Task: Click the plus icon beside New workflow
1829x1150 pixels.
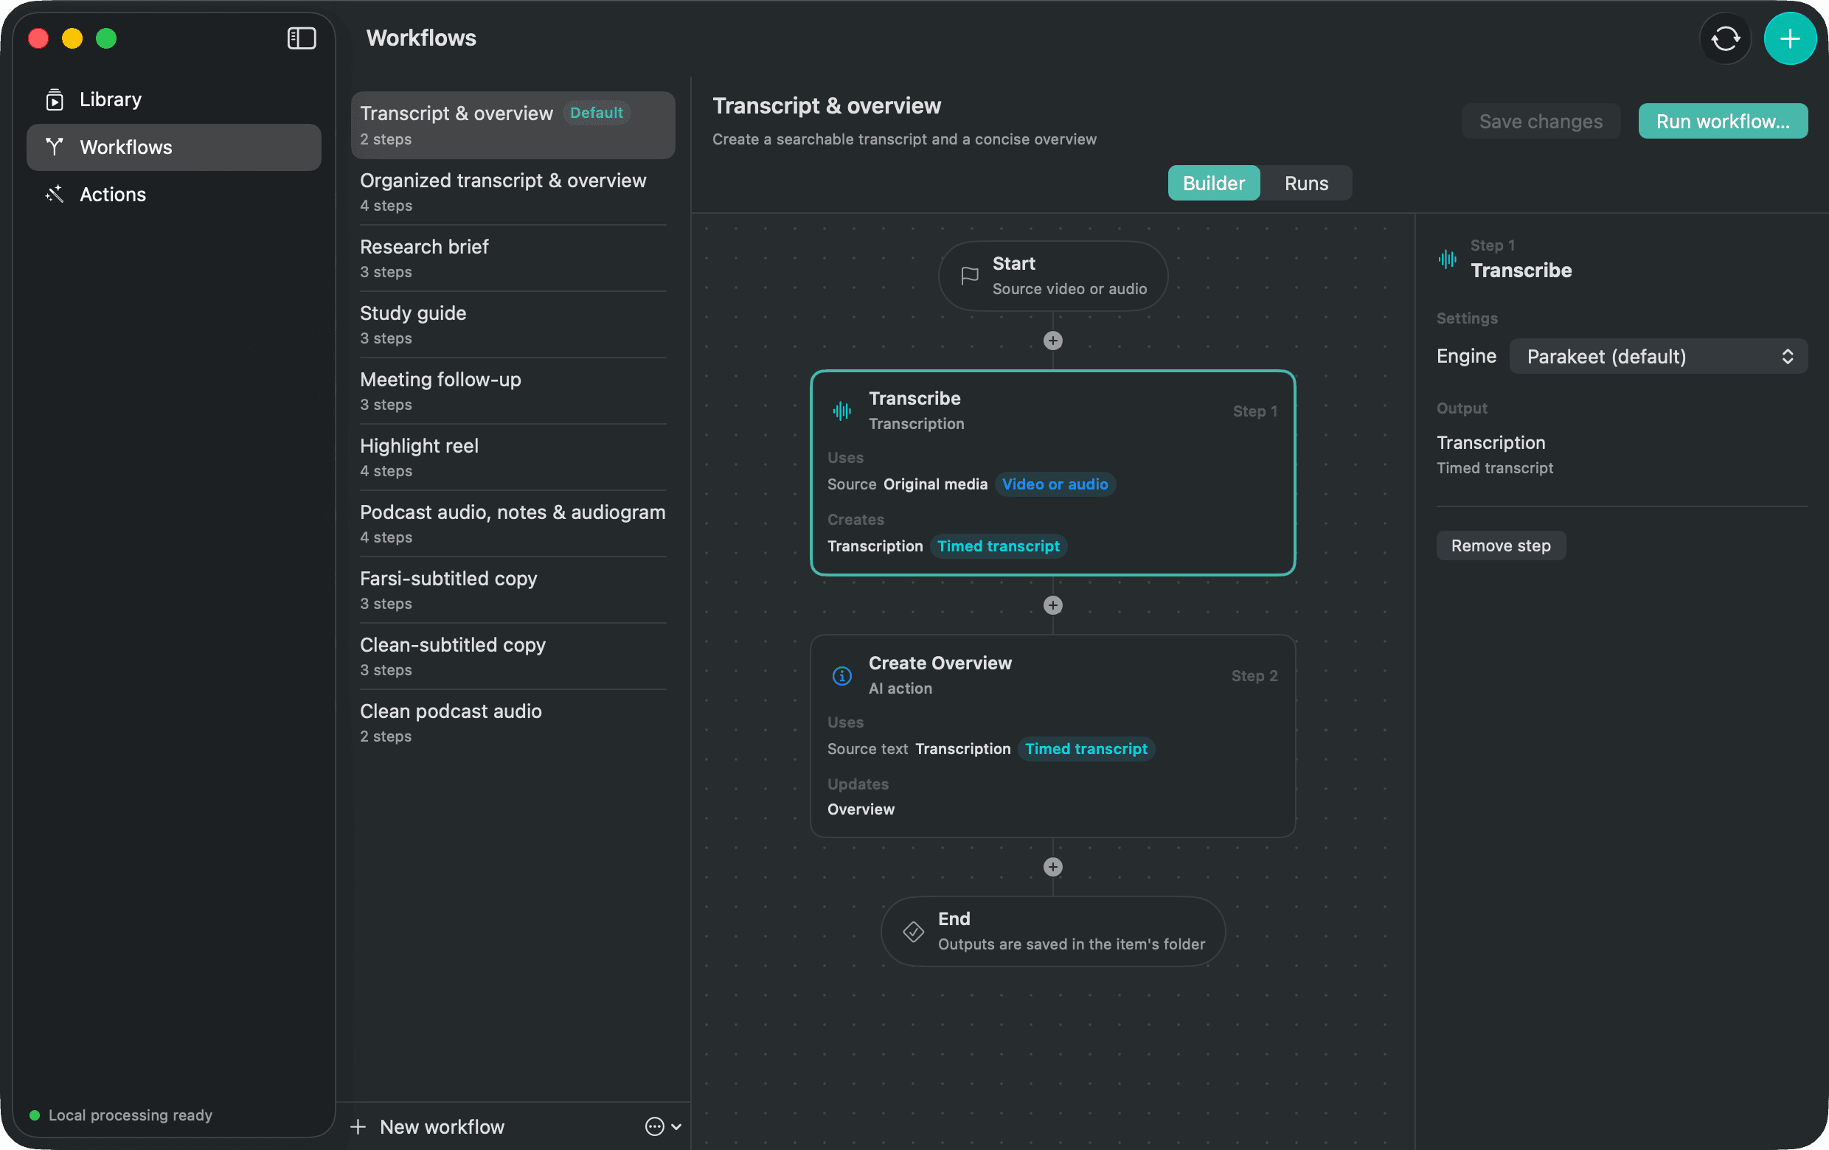Action: click(358, 1126)
